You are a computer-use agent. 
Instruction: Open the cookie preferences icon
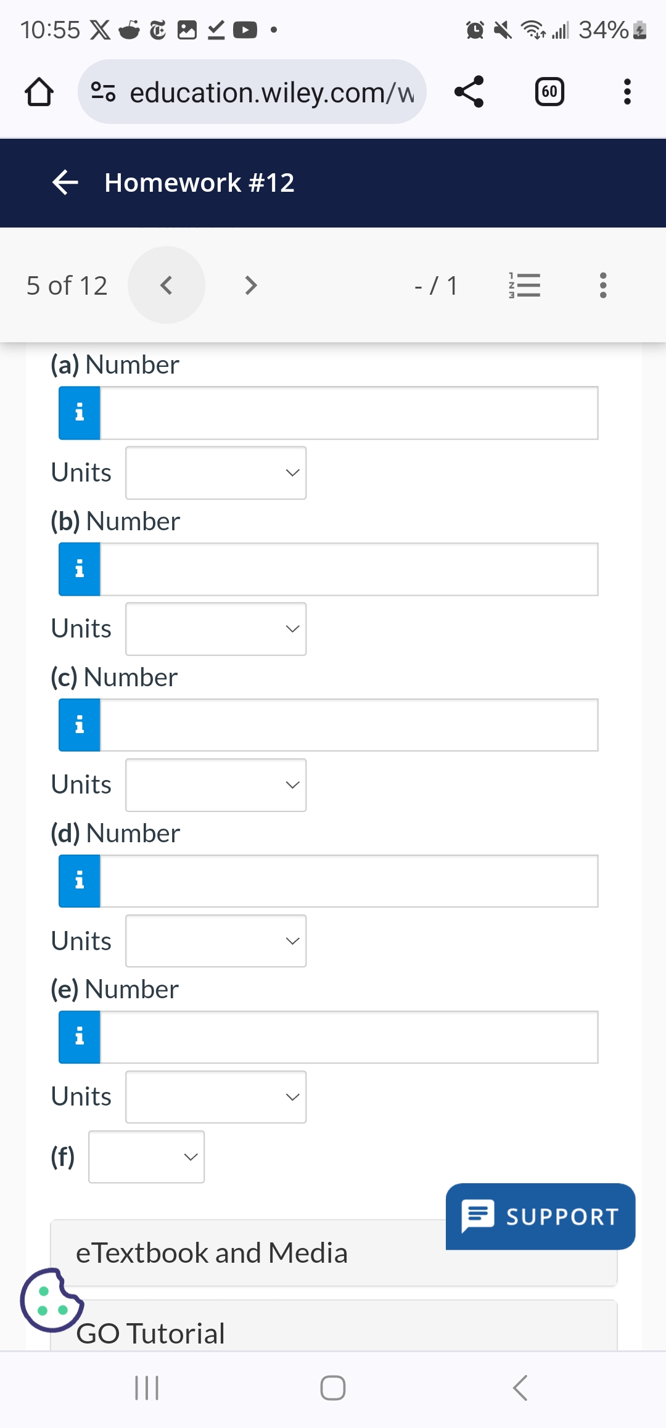51,1300
